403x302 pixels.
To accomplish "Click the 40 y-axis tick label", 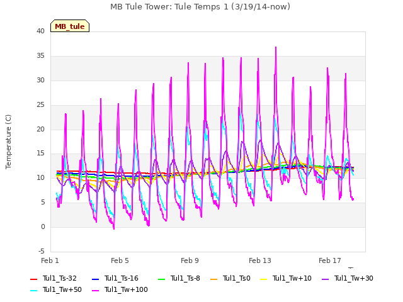I will (x=40, y=31).
